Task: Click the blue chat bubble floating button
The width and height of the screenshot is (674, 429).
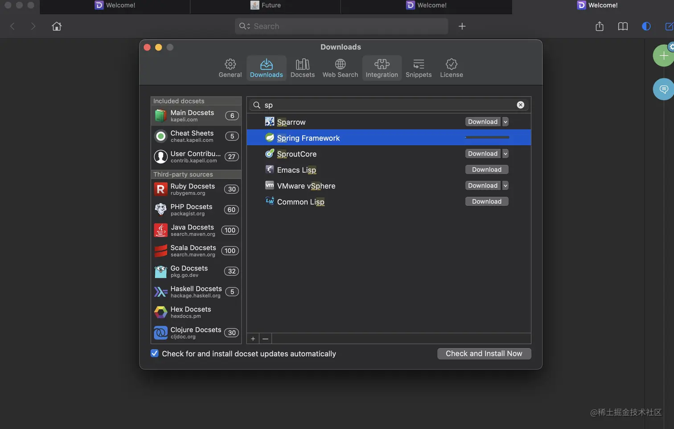Action: click(x=664, y=89)
